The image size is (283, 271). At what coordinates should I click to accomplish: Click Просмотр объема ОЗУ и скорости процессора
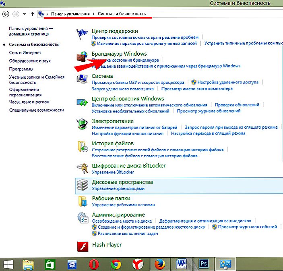[138, 82]
